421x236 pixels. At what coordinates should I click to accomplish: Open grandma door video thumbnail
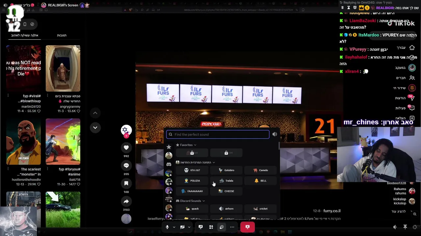[63, 68]
